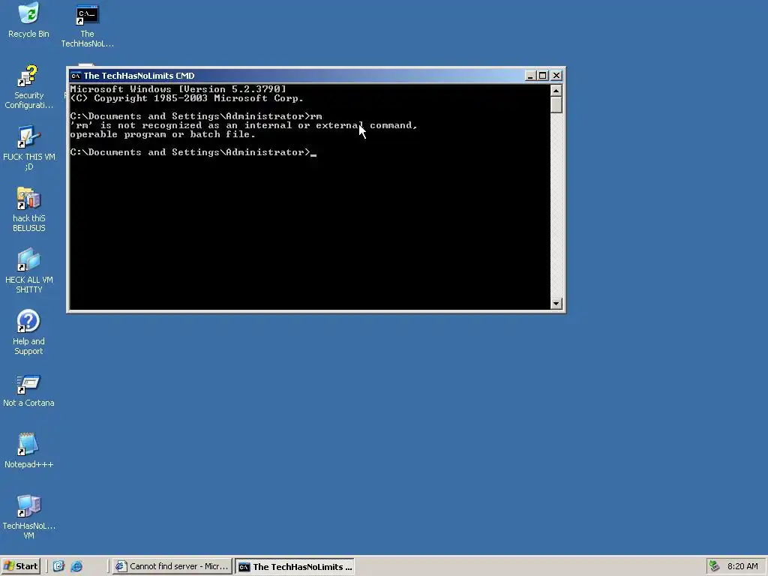Select the TechHasNoL... VM desktop icon
Image resolution: width=768 pixels, height=576 pixels.
(29, 517)
